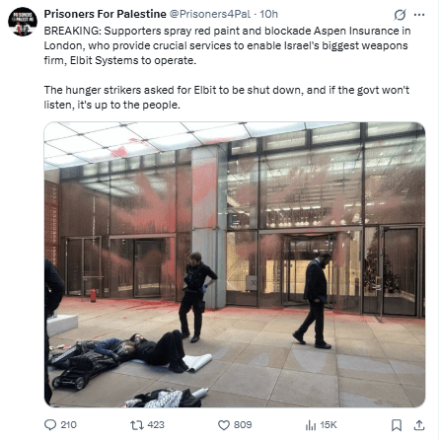Bookmark this post

[397, 425]
